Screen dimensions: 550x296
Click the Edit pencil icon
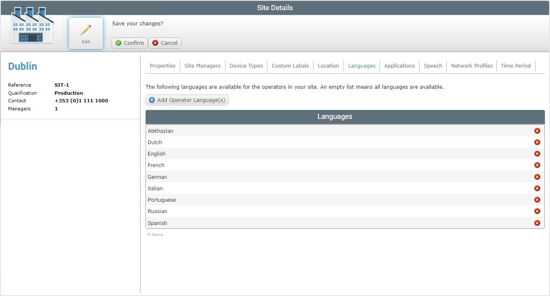pyautogui.click(x=85, y=30)
